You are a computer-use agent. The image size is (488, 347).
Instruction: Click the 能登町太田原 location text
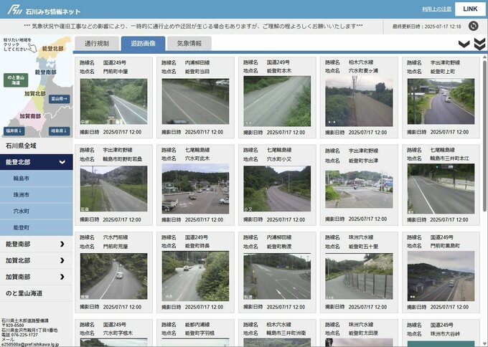[363, 333]
